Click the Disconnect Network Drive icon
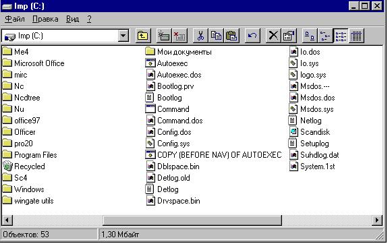 click(179, 36)
